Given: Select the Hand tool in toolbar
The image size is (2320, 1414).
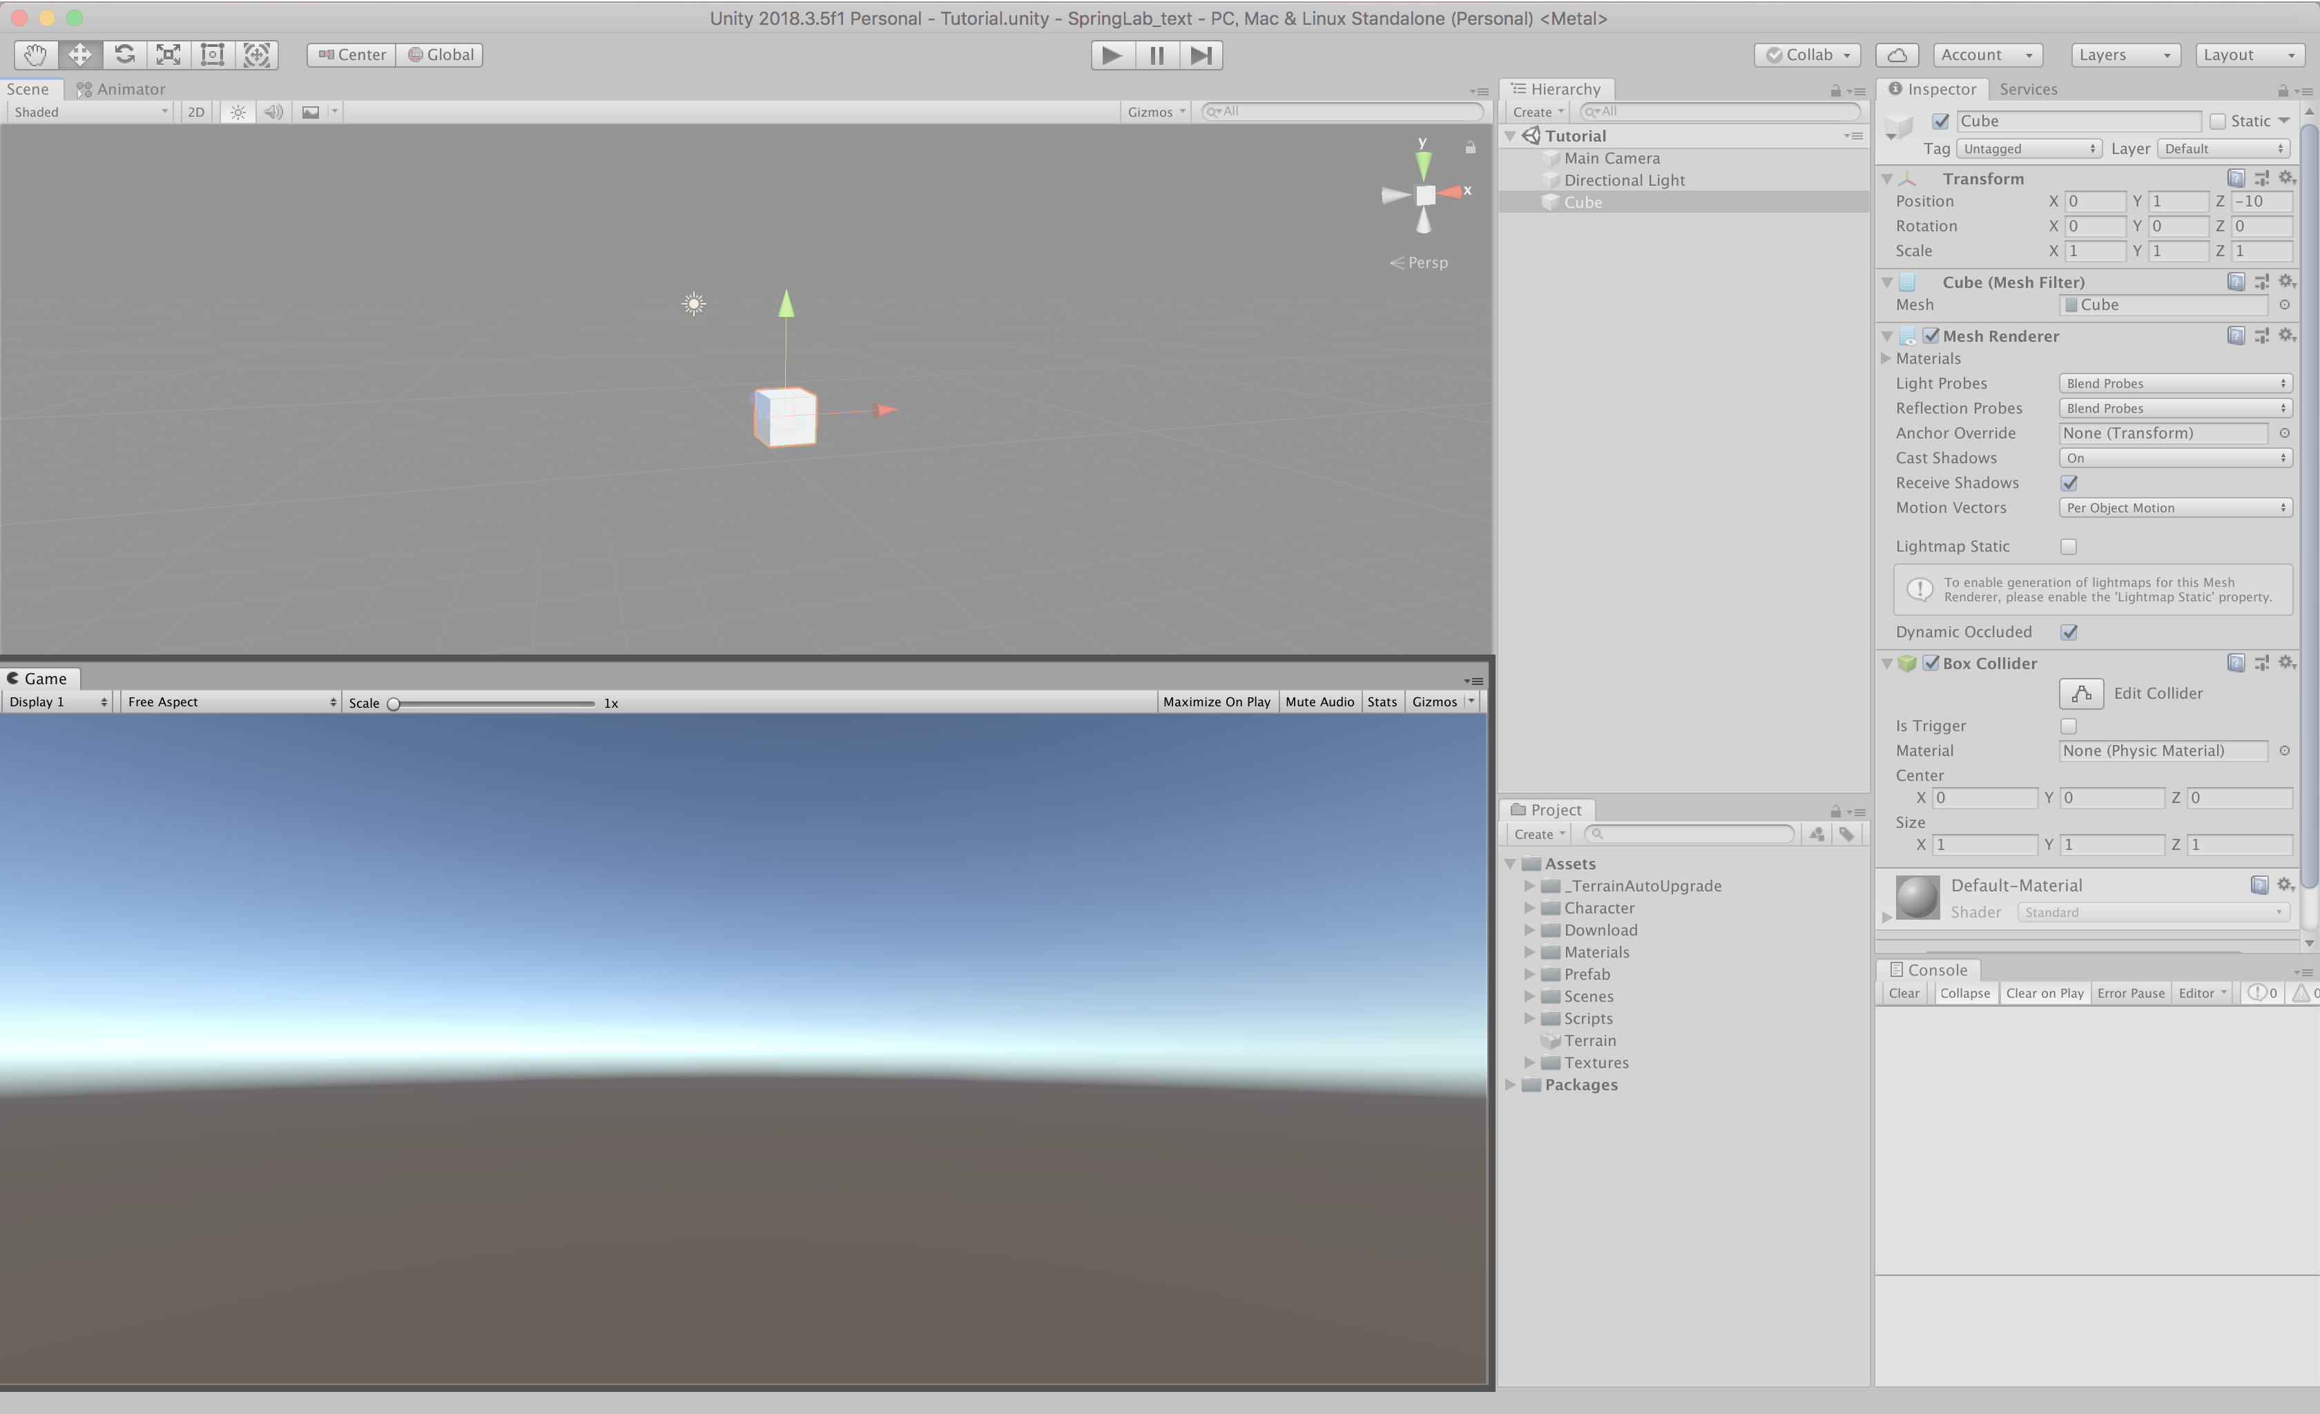Looking at the screenshot, I should click(x=36, y=55).
